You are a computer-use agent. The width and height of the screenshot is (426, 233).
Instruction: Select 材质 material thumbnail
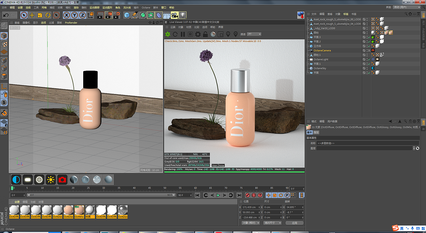point(90,212)
